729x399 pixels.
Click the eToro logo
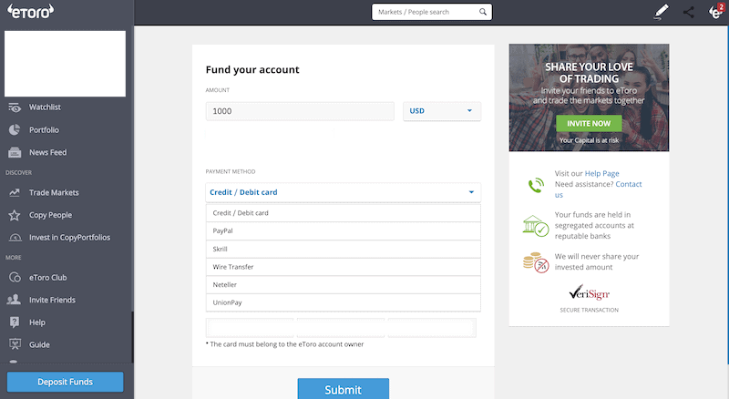tap(30, 11)
